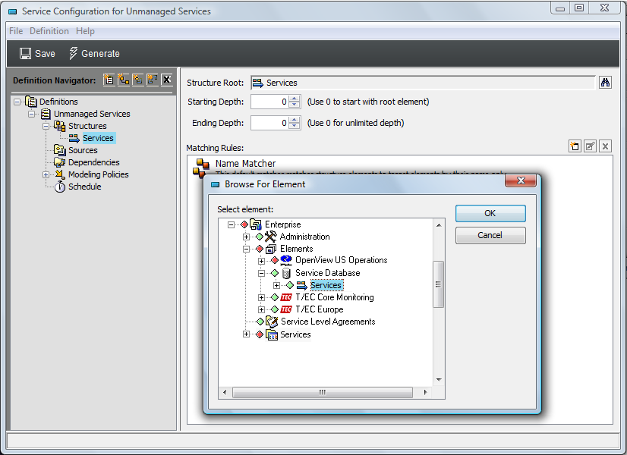Click the binoculars browse icon

(x=606, y=83)
